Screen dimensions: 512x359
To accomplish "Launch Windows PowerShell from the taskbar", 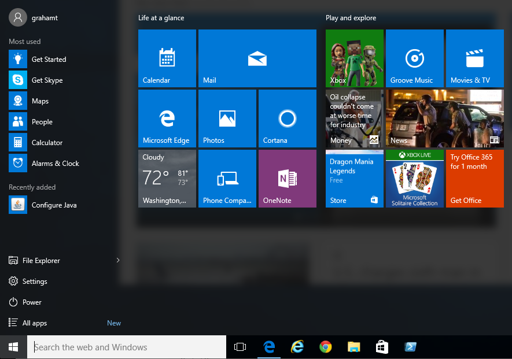I will coord(411,346).
